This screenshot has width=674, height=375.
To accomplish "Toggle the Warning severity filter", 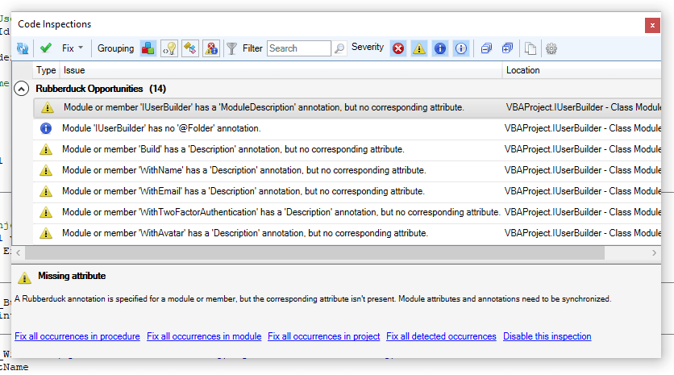I will 419,48.
